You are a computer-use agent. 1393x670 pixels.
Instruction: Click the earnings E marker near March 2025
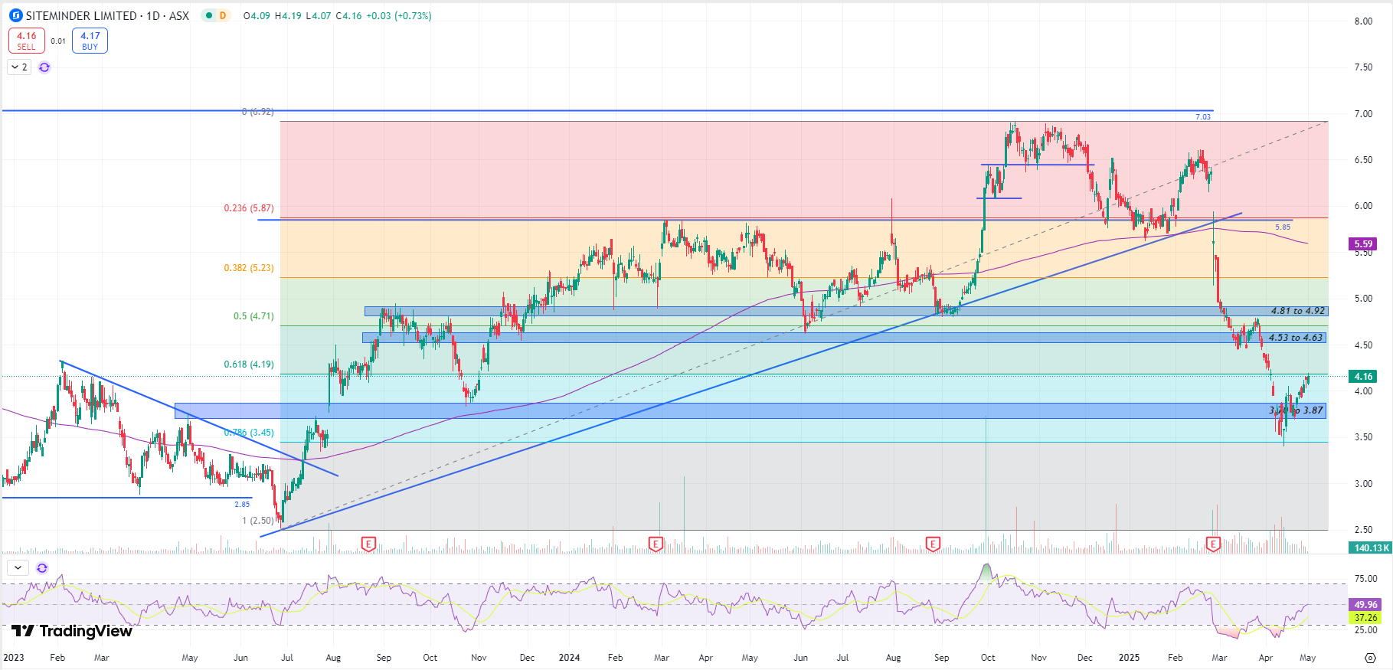pyautogui.click(x=1213, y=544)
